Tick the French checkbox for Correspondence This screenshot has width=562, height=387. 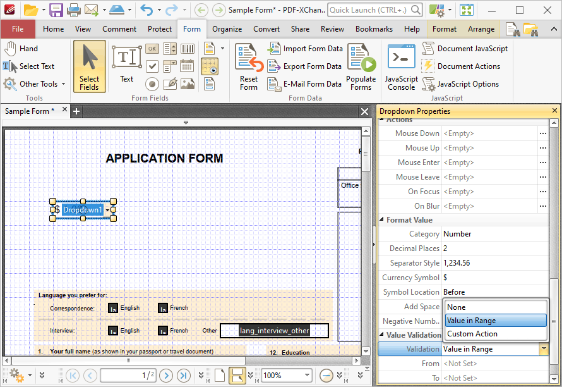[163, 308]
